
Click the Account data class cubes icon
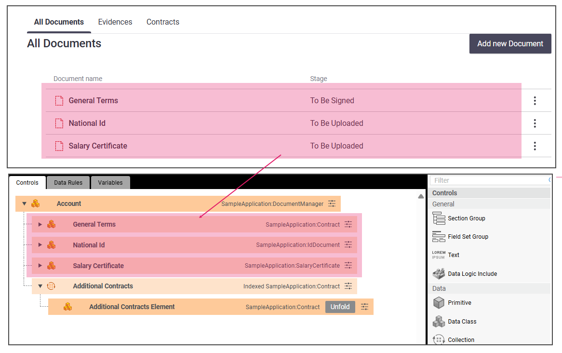(x=36, y=204)
